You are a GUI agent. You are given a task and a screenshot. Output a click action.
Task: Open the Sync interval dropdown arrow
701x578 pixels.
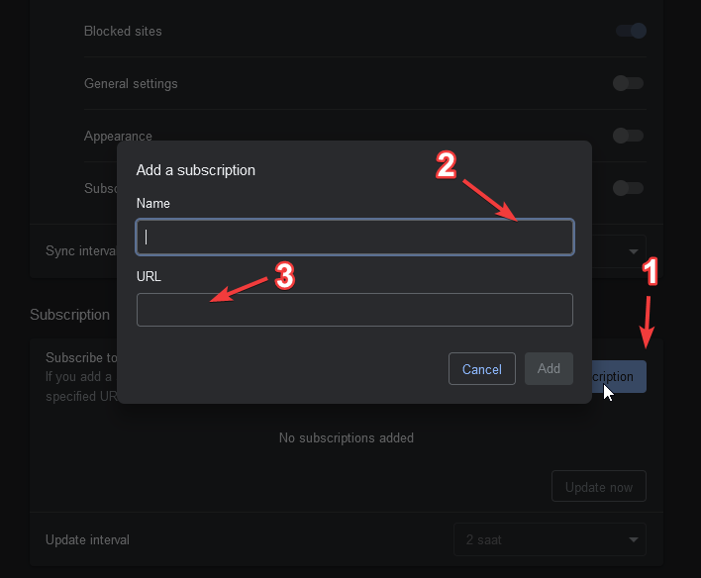pos(634,251)
